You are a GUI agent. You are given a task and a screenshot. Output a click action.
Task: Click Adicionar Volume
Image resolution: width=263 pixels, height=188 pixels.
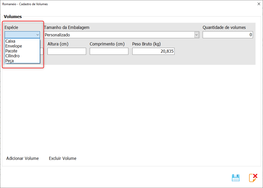[x=22, y=158]
